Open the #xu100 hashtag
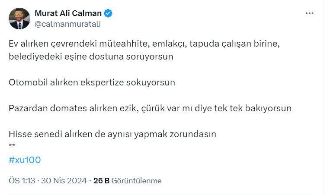Image resolution: width=327 pixels, height=195 pixels. 25,160
